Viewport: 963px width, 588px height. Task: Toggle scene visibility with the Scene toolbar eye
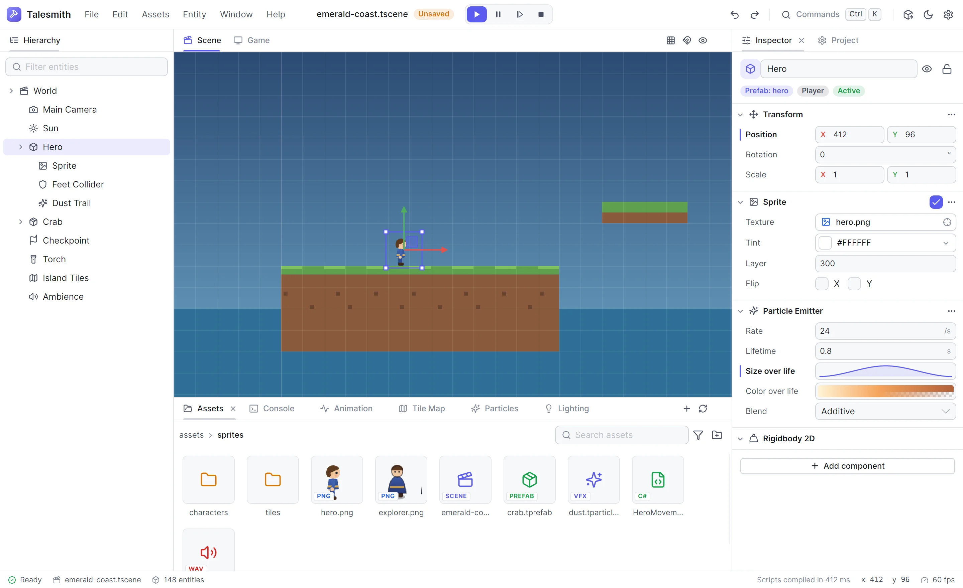coord(703,40)
